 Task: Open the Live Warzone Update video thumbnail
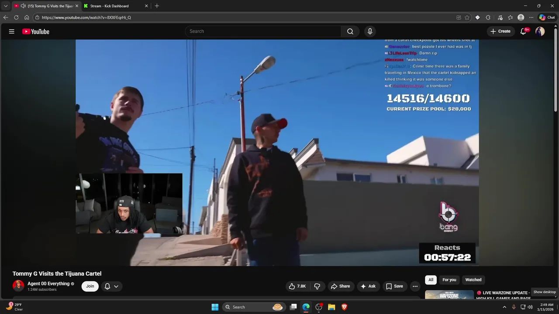tap(449, 295)
